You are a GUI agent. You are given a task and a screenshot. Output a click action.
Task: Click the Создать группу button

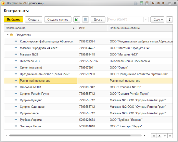pos(58,19)
